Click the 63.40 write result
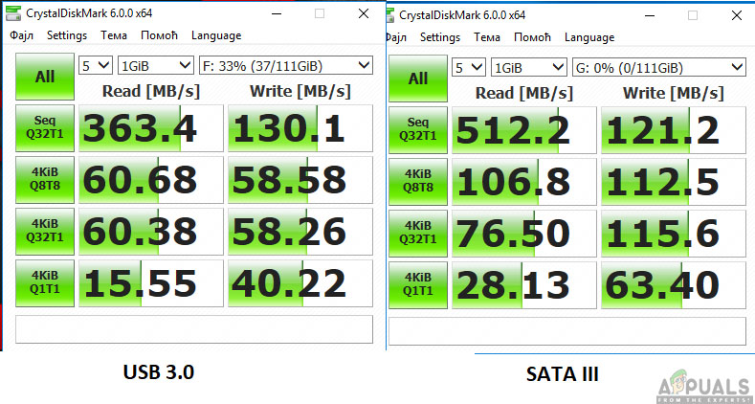Image resolution: width=755 pixels, height=404 pixels. click(x=674, y=285)
